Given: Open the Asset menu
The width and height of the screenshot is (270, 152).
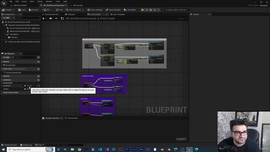Looking at the screenshot, I should click(x=24, y=1).
